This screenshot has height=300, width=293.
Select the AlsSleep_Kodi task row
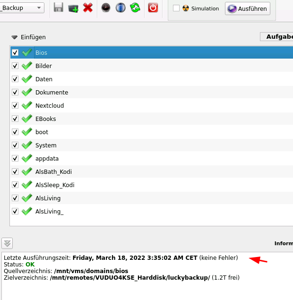[x=152, y=185]
